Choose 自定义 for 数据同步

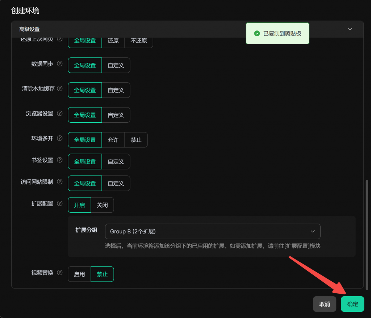(116, 65)
